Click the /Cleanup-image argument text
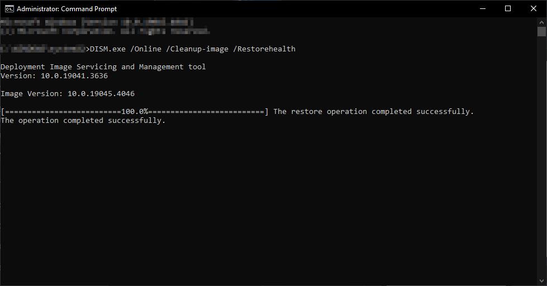 click(x=199, y=49)
